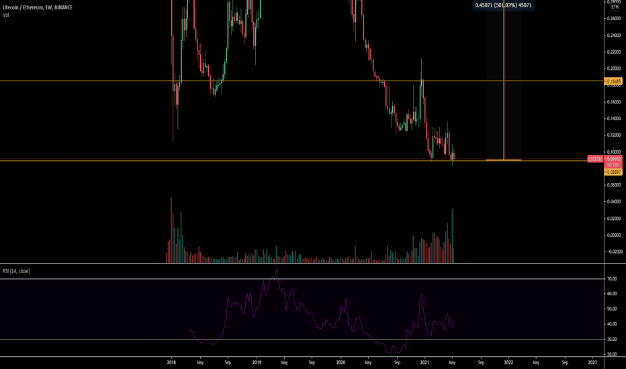
Task: Click the LTCETH red symbol tag
Action: click(595, 159)
